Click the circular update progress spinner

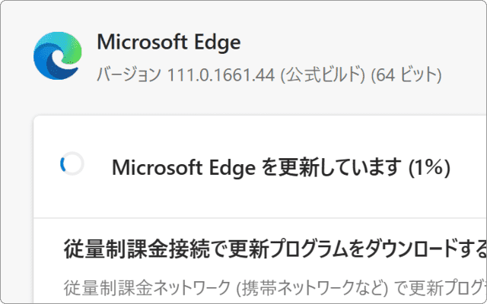[72, 163]
